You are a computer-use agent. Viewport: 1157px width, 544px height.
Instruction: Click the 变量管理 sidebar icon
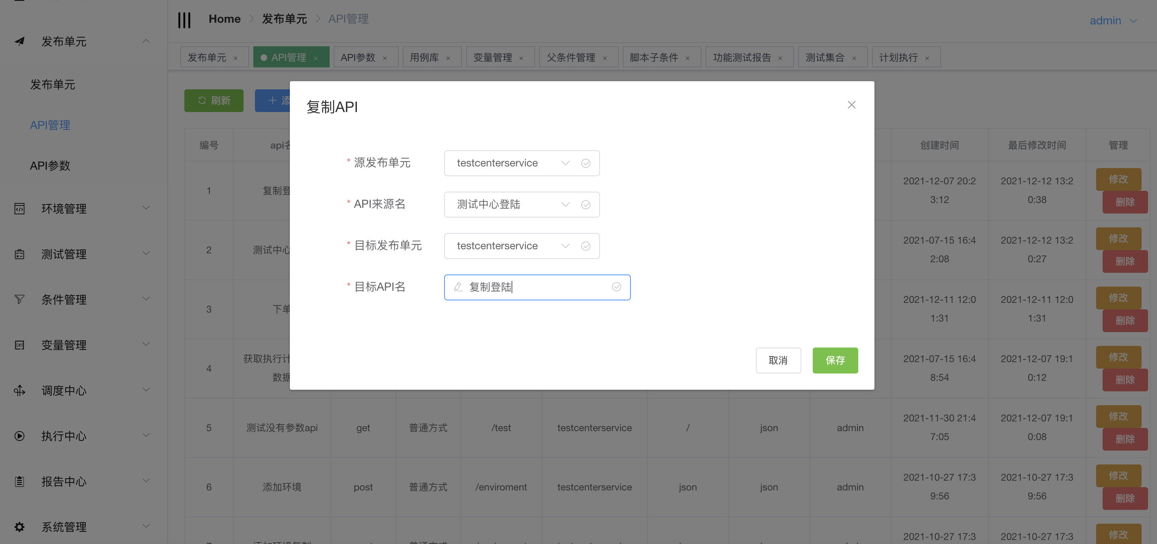point(19,345)
